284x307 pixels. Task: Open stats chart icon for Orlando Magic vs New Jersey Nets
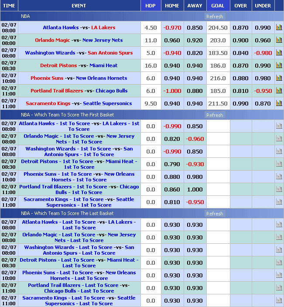click(x=279, y=40)
